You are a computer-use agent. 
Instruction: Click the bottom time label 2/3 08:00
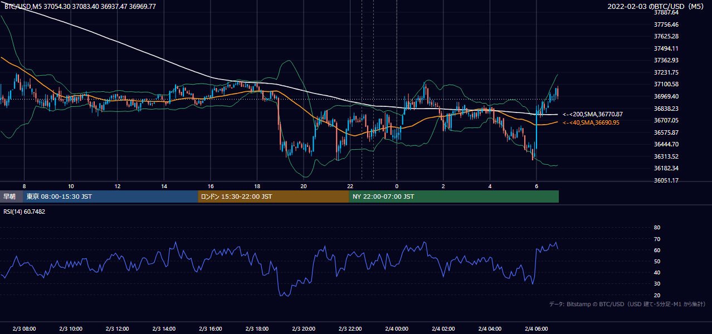(24, 328)
